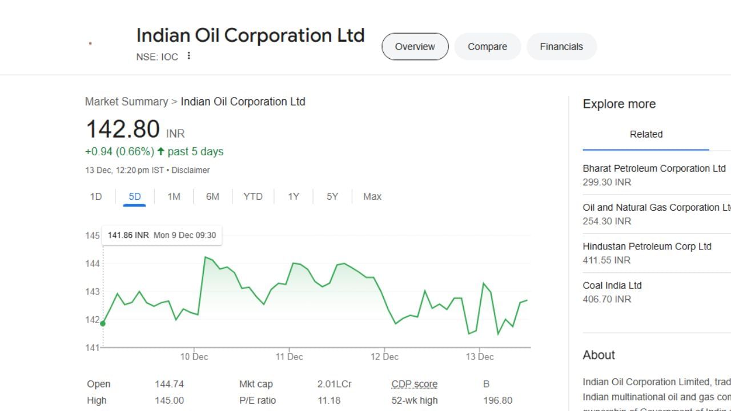Click the 142.80 current price value
Image resolution: width=731 pixels, height=411 pixels.
[x=122, y=129]
